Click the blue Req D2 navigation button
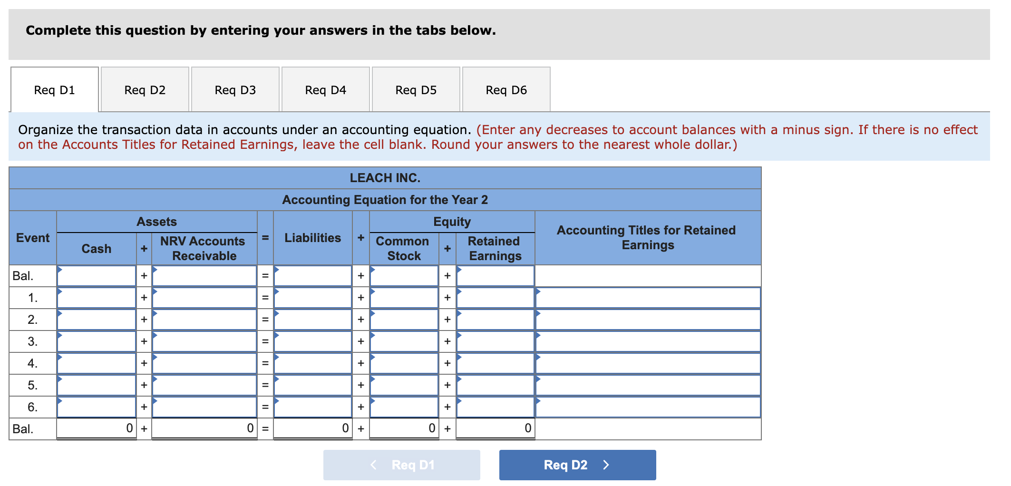Screen dimensions: 1011x486 577,465
